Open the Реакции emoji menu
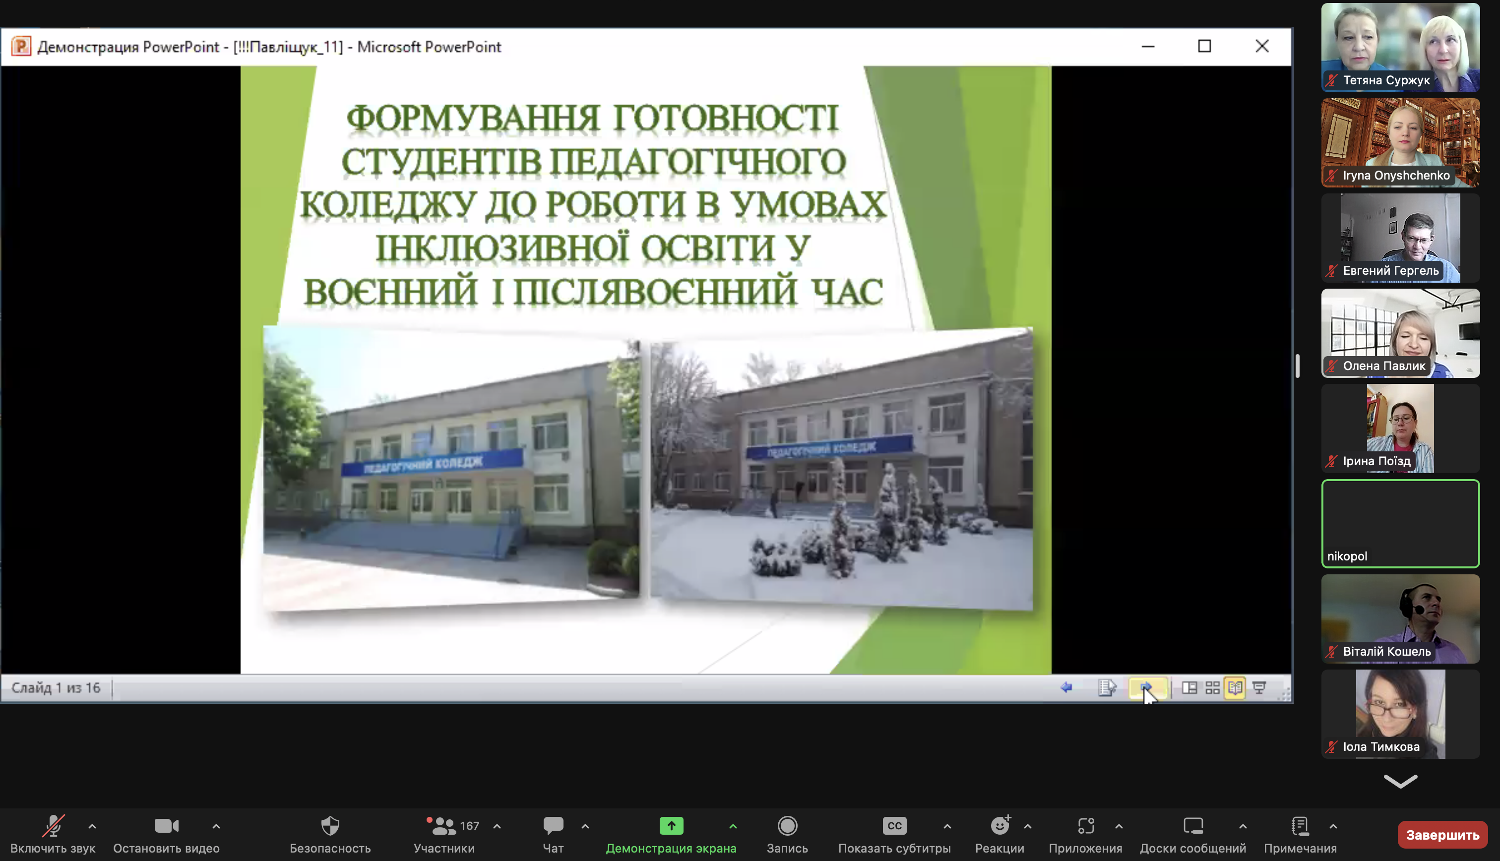The image size is (1500, 861). [x=1000, y=834]
